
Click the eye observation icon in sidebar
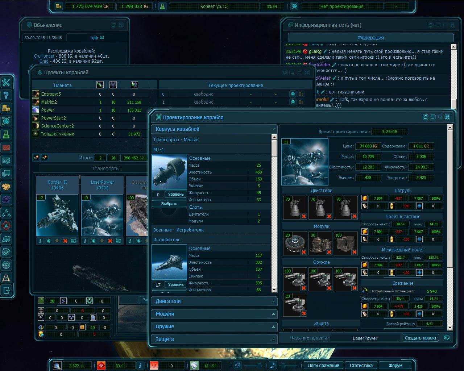[6, 265]
